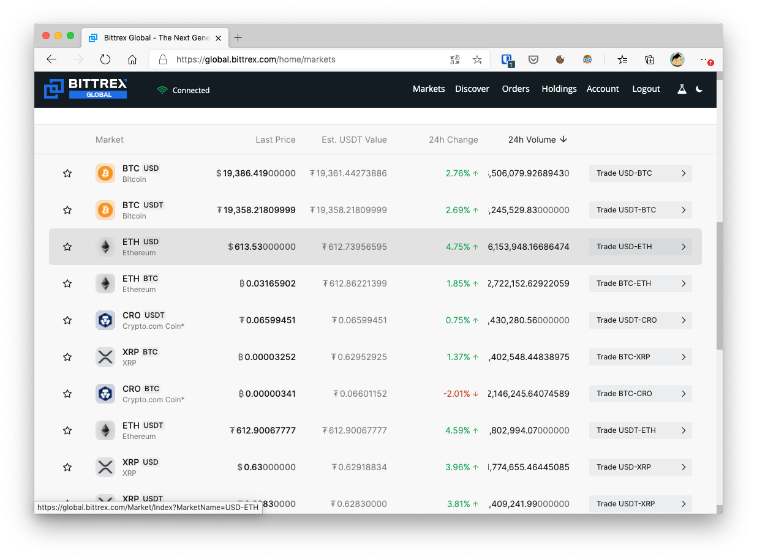
Task: Sort by Est. USDT Value column header
Action: 354,140
